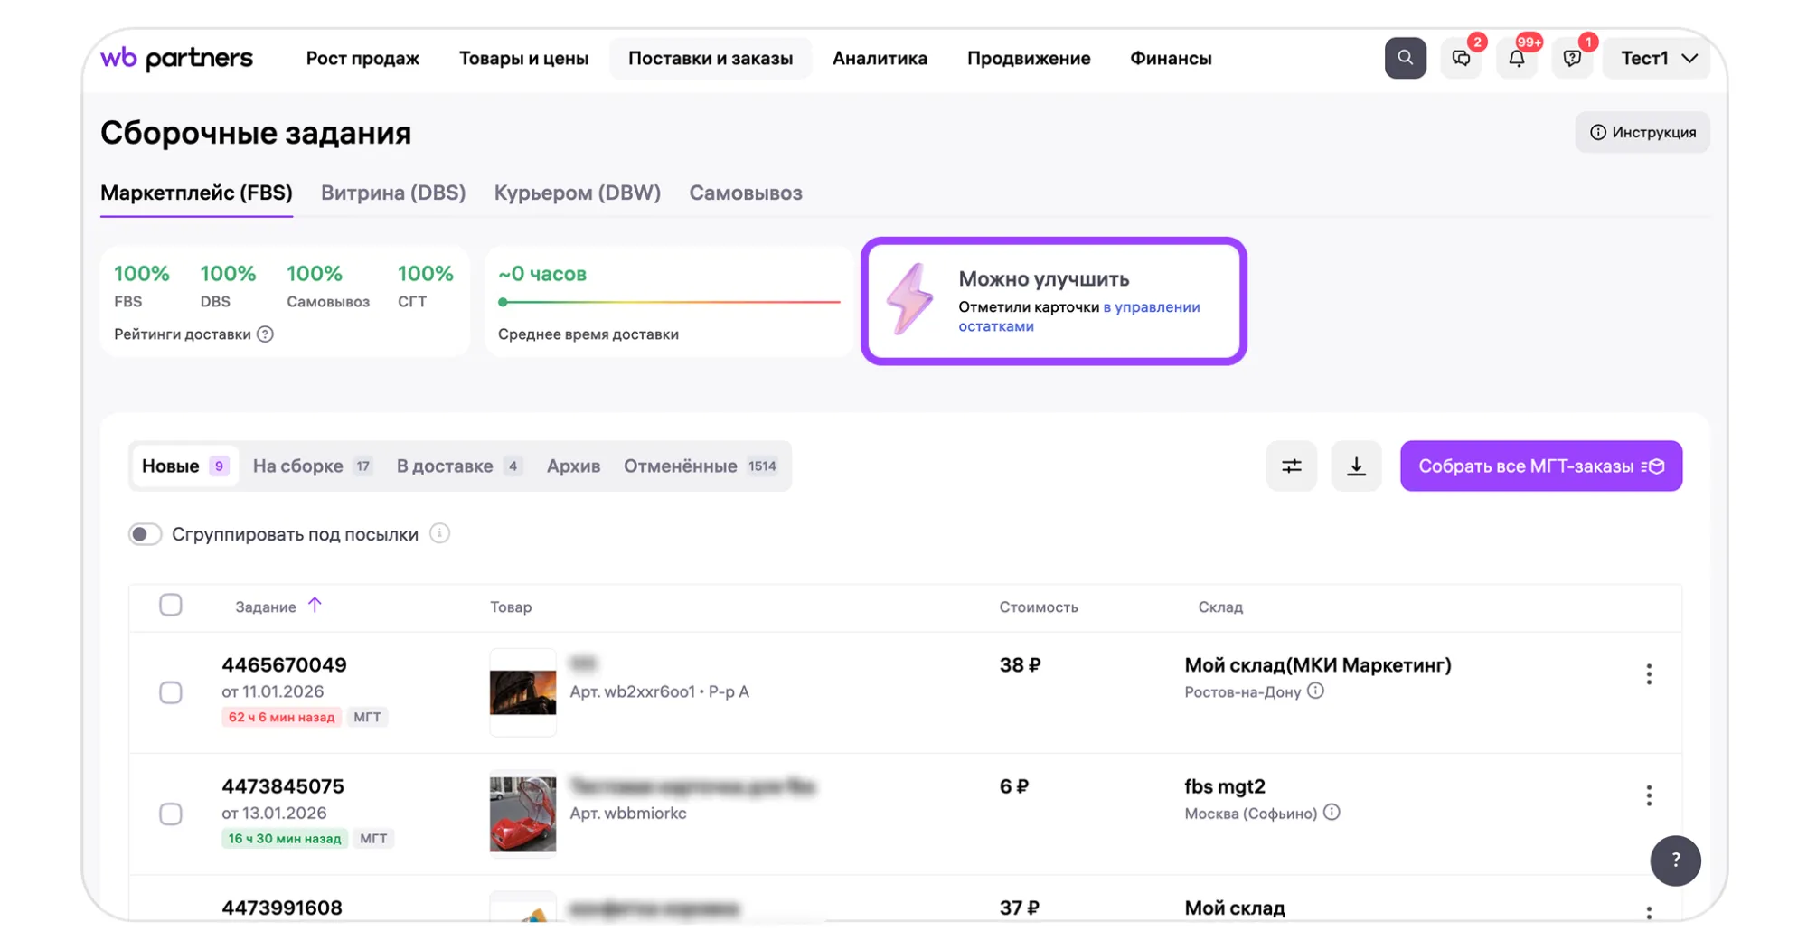Follow the в управлении остатками link
Image resolution: width=1807 pixels, height=950 pixels.
[1151, 307]
